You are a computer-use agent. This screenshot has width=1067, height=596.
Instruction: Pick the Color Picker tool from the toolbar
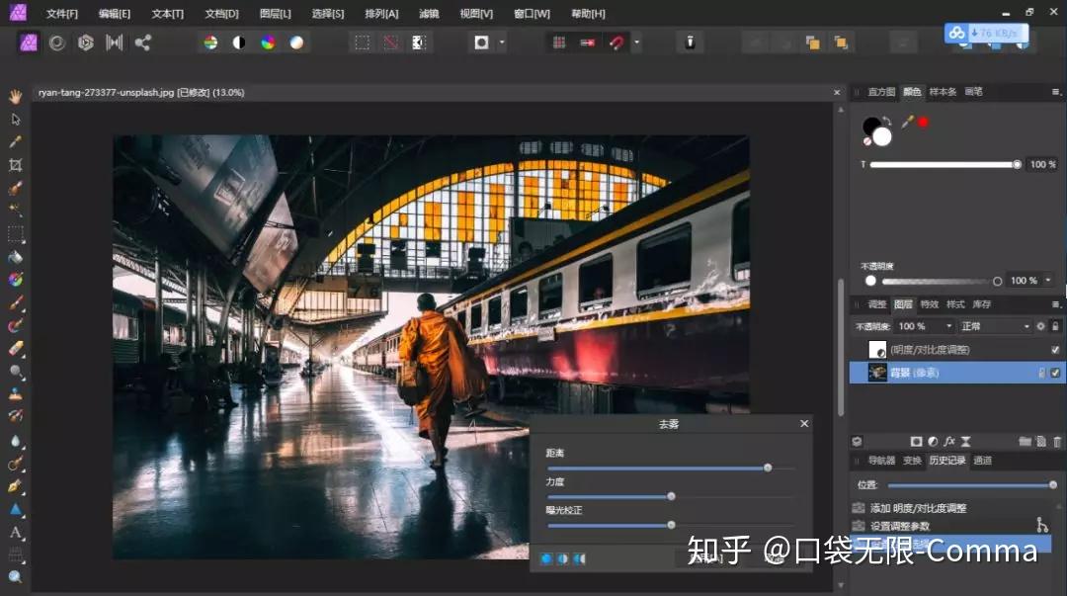(x=14, y=141)
